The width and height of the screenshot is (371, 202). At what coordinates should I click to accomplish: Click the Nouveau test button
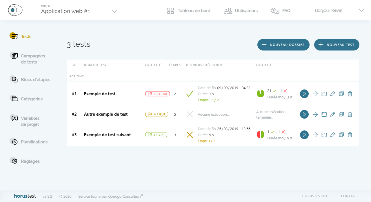pyautogui.click(x=337, y=45)
